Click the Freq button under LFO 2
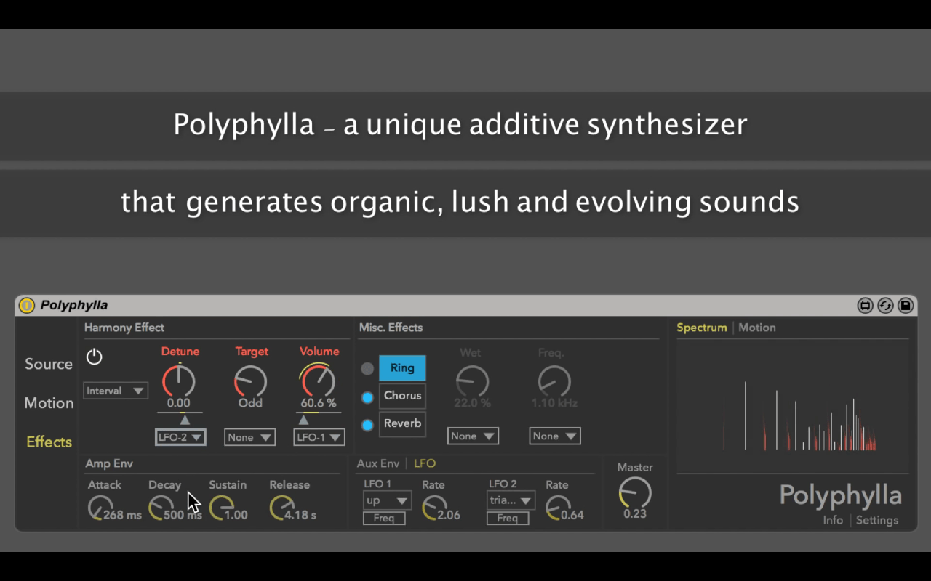 508,518
